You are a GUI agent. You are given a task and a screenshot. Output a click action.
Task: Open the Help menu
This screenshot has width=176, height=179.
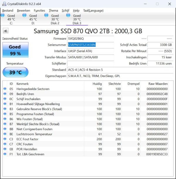(76, 11)
